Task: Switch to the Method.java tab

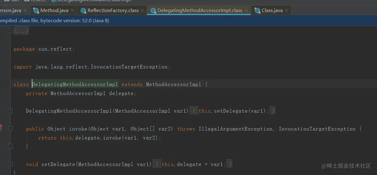Action: click(x=54, y=10)
